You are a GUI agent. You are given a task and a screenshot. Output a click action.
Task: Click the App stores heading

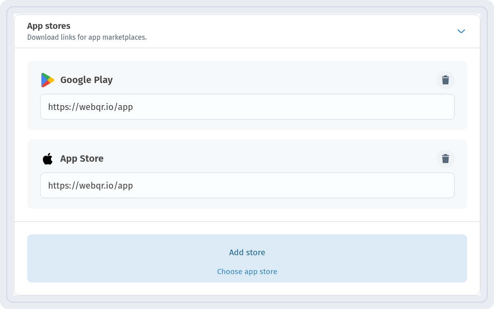pyautogui.click(x=49, y=26)
